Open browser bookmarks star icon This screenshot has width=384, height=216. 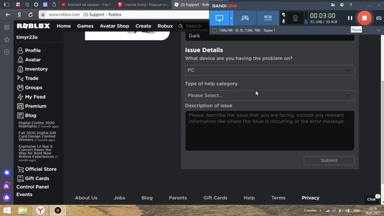click(7, 40)
